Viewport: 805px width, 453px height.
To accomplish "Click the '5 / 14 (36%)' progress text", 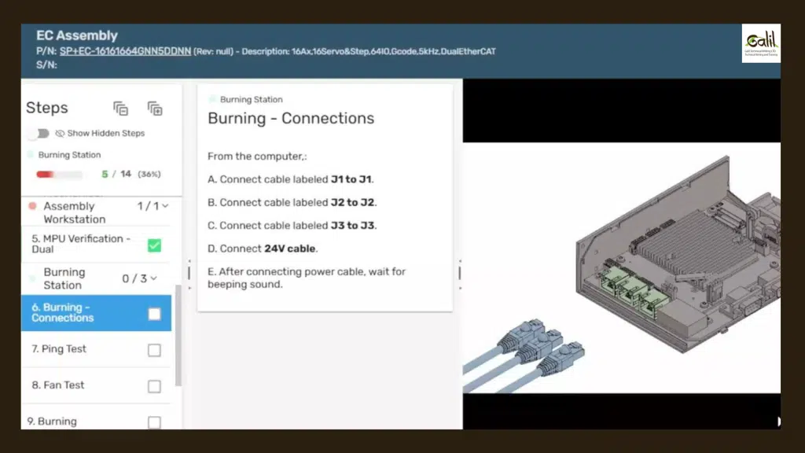I will (x=131, y=174).
